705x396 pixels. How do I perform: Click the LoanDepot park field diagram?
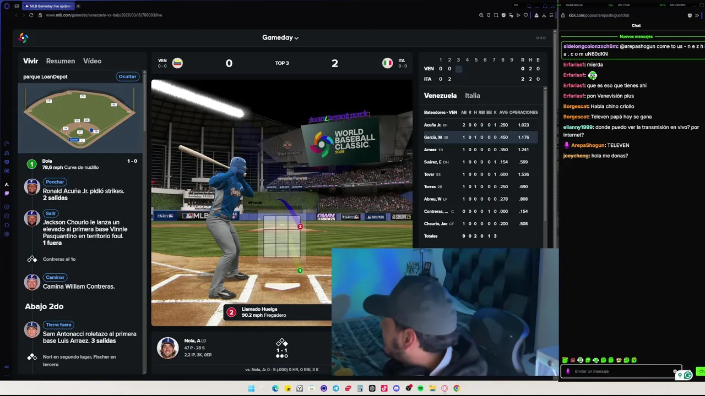coord(80,118)
